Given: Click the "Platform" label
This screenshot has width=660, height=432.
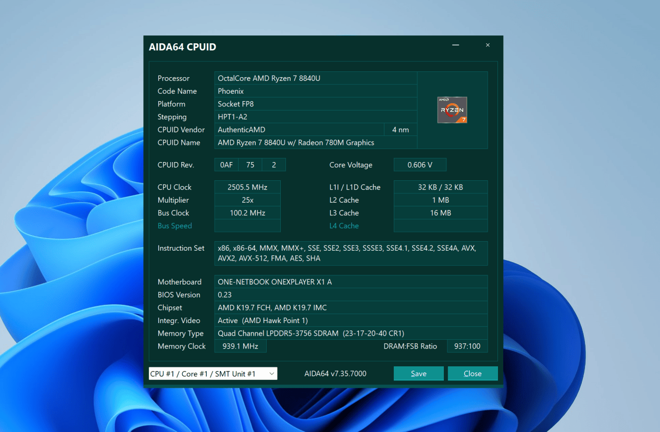Looking at the screenshot, I should tap(171, 104).
